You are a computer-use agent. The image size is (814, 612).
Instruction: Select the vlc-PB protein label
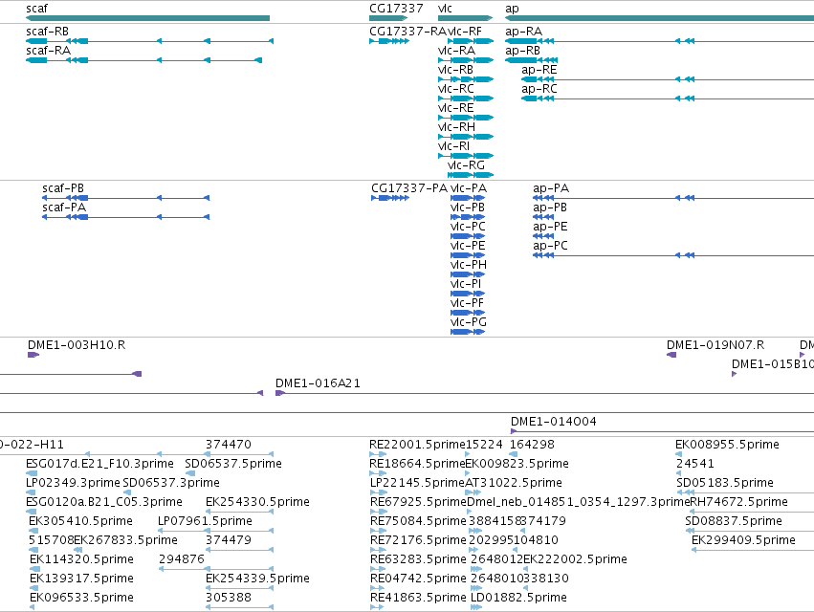tap(468, 208)
